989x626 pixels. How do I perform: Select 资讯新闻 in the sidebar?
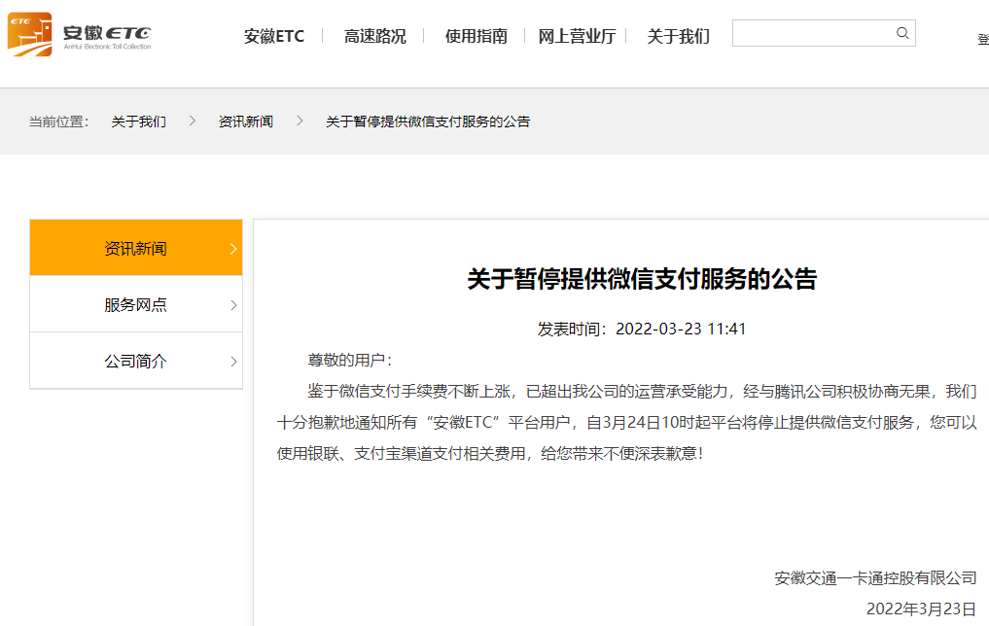pos(135,248)
